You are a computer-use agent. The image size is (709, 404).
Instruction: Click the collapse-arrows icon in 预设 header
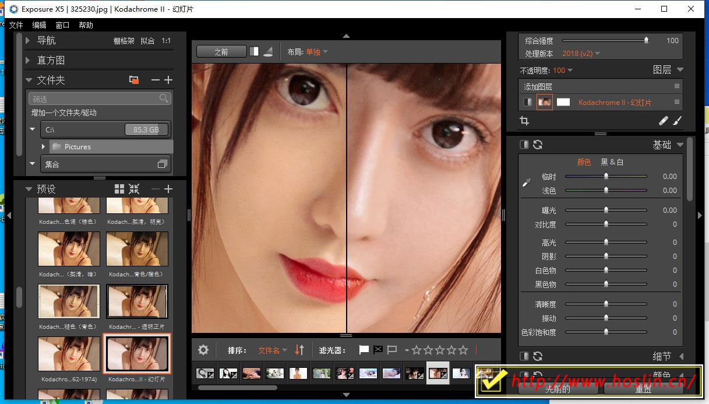[134, 189]
